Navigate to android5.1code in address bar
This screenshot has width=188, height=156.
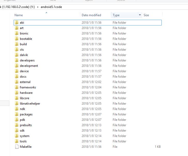51,7
